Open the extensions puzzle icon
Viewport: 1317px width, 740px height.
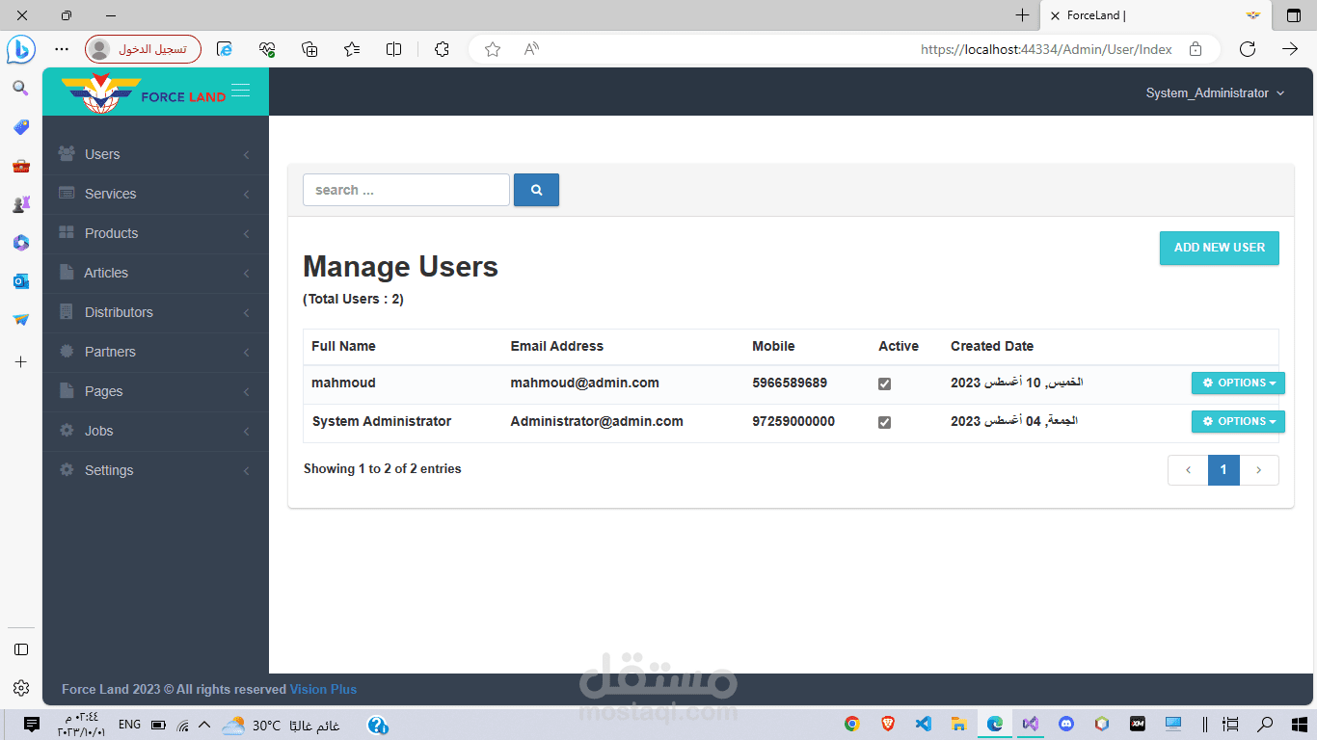[x=442, y=49]
